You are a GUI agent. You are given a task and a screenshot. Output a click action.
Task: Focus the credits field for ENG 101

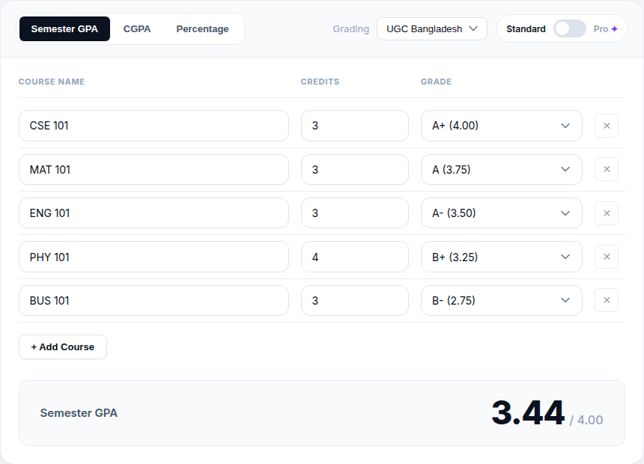coord(355,213)
